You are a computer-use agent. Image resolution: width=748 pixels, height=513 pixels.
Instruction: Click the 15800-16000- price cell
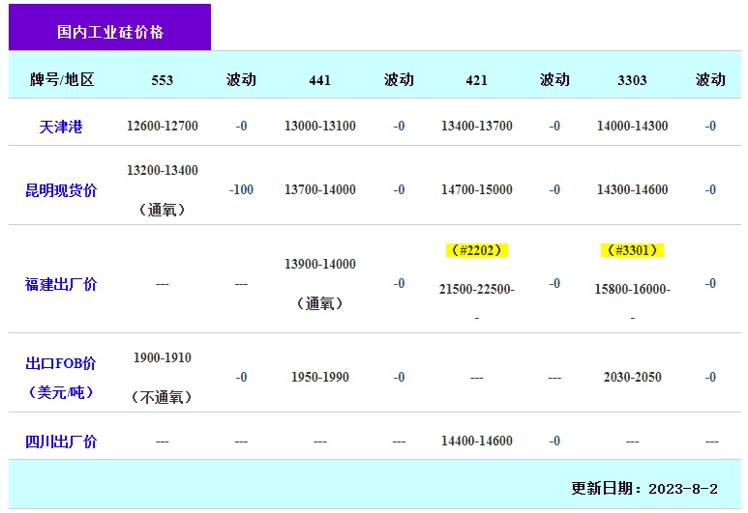[x=633, y=289]
